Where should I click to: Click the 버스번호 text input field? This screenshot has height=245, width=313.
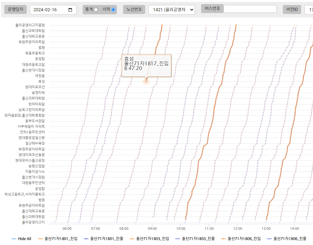pos(250,9)
